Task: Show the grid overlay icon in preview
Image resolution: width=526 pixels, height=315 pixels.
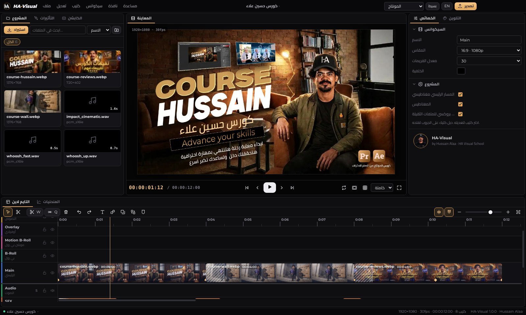Action: pos(365,188)
